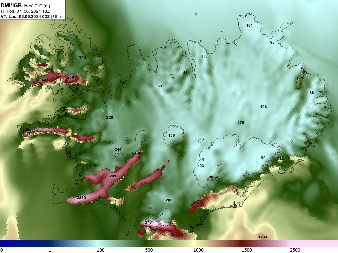Click the legend label 100

[x=101, y=250]
